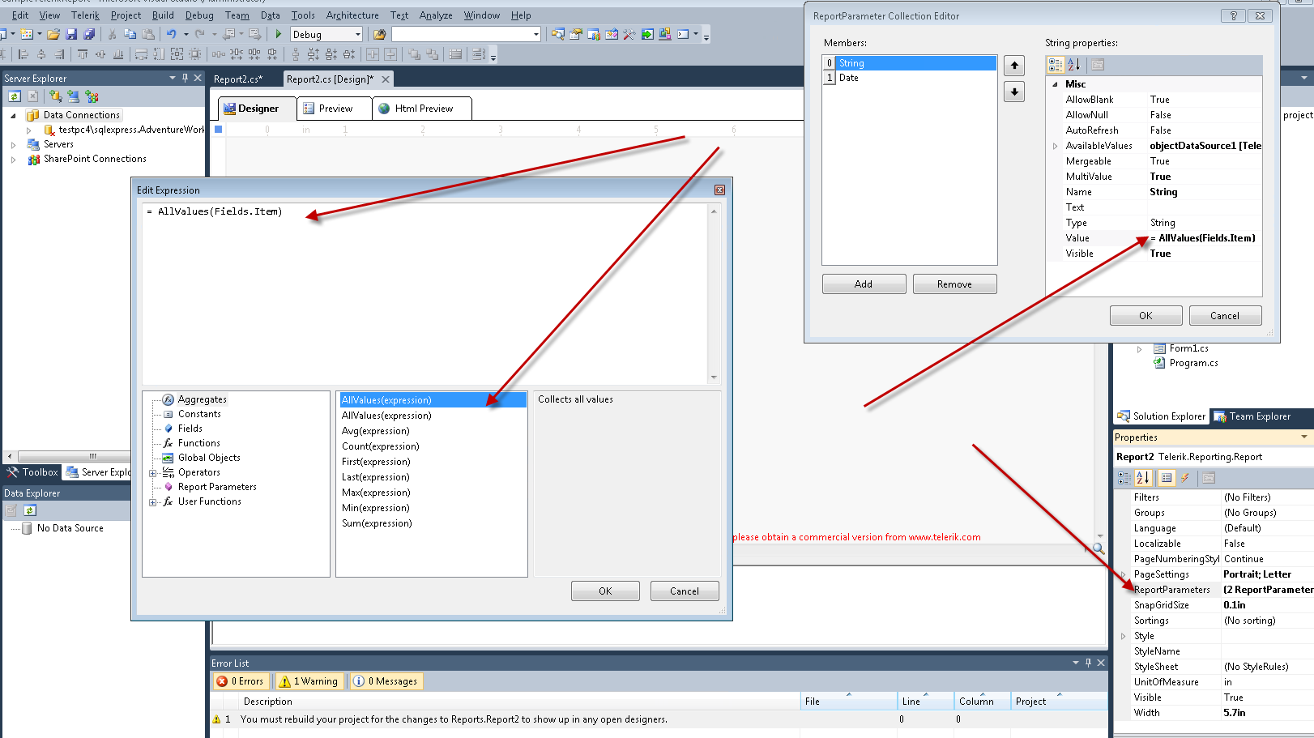This screenshot has height=738, width=1314.
Task: Open the Toolbox icon in the main toolbar
Action: pos(629,34)
